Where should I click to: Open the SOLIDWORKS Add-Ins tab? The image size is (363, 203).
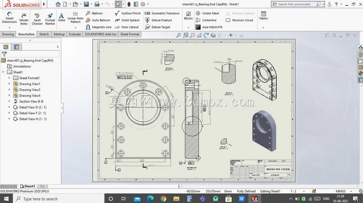tap(100, 34)
